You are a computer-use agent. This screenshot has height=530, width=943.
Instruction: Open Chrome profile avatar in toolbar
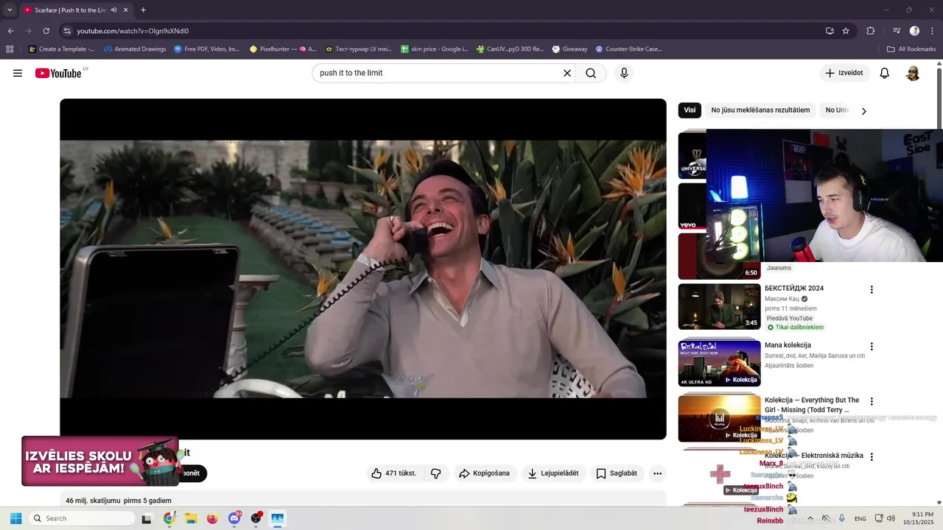point(914,31)
